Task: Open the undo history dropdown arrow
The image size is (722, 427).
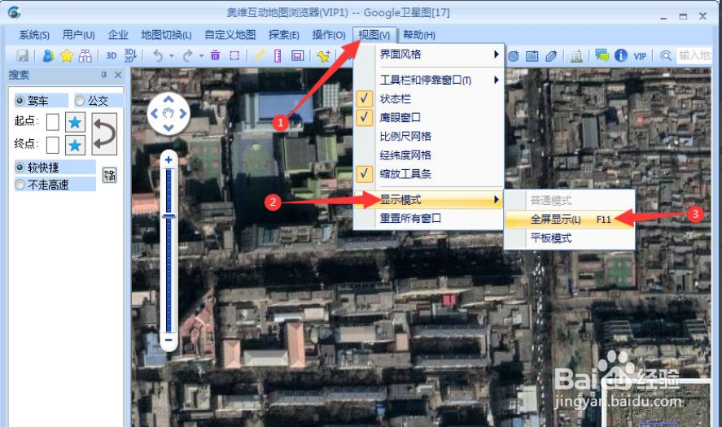Action: (171, 56)
